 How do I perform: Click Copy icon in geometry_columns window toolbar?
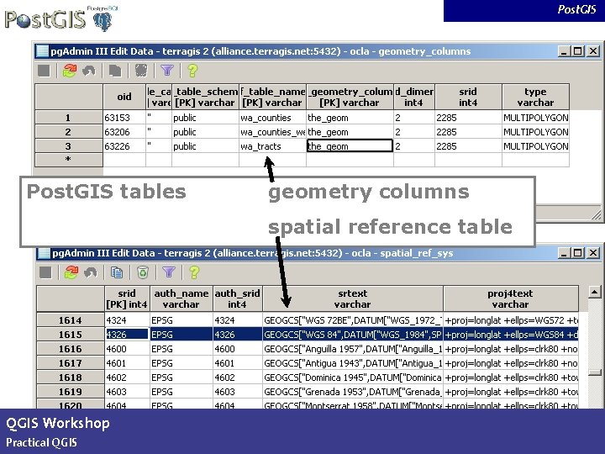[x=115, y=71]
